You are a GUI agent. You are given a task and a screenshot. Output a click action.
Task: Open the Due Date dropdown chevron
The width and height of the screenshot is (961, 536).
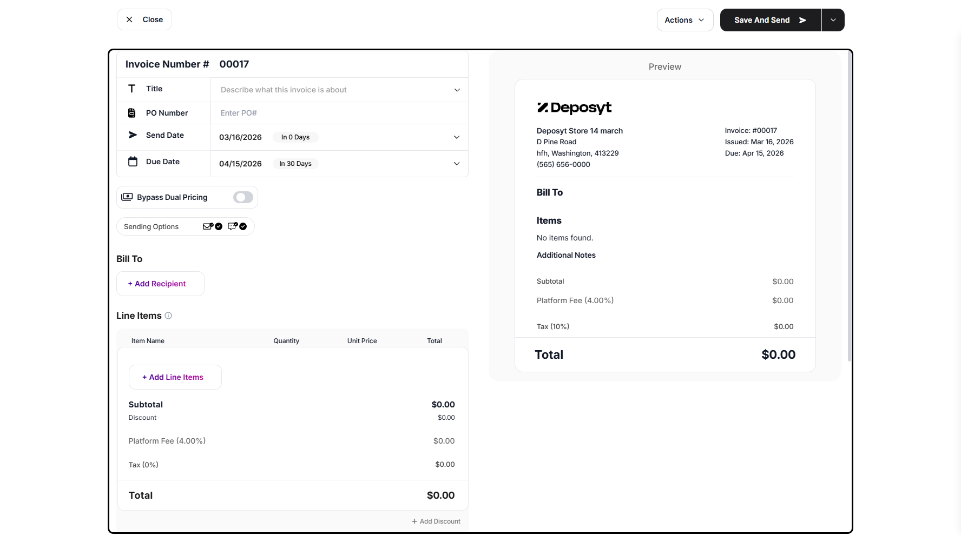457,164
